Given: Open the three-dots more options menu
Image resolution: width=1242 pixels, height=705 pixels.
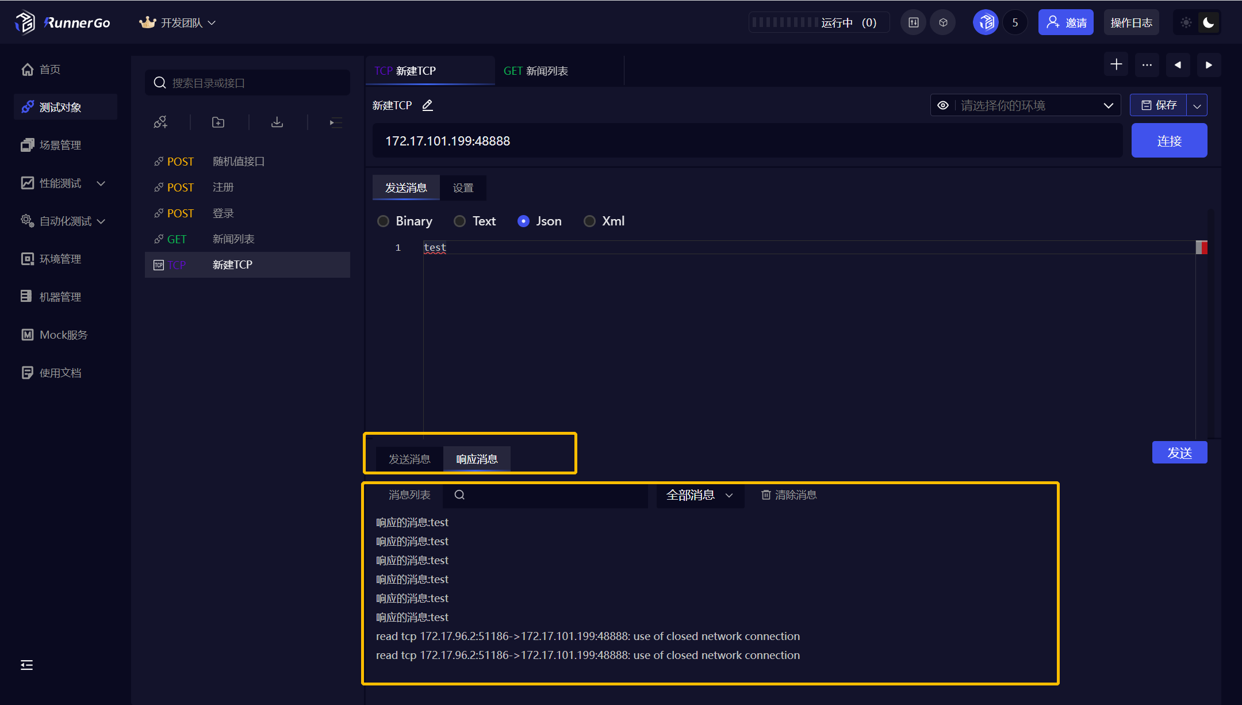Looking at the screenshot, I should tap(1147, 64).
